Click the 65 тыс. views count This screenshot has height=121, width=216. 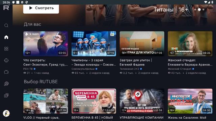coord(78,73)
